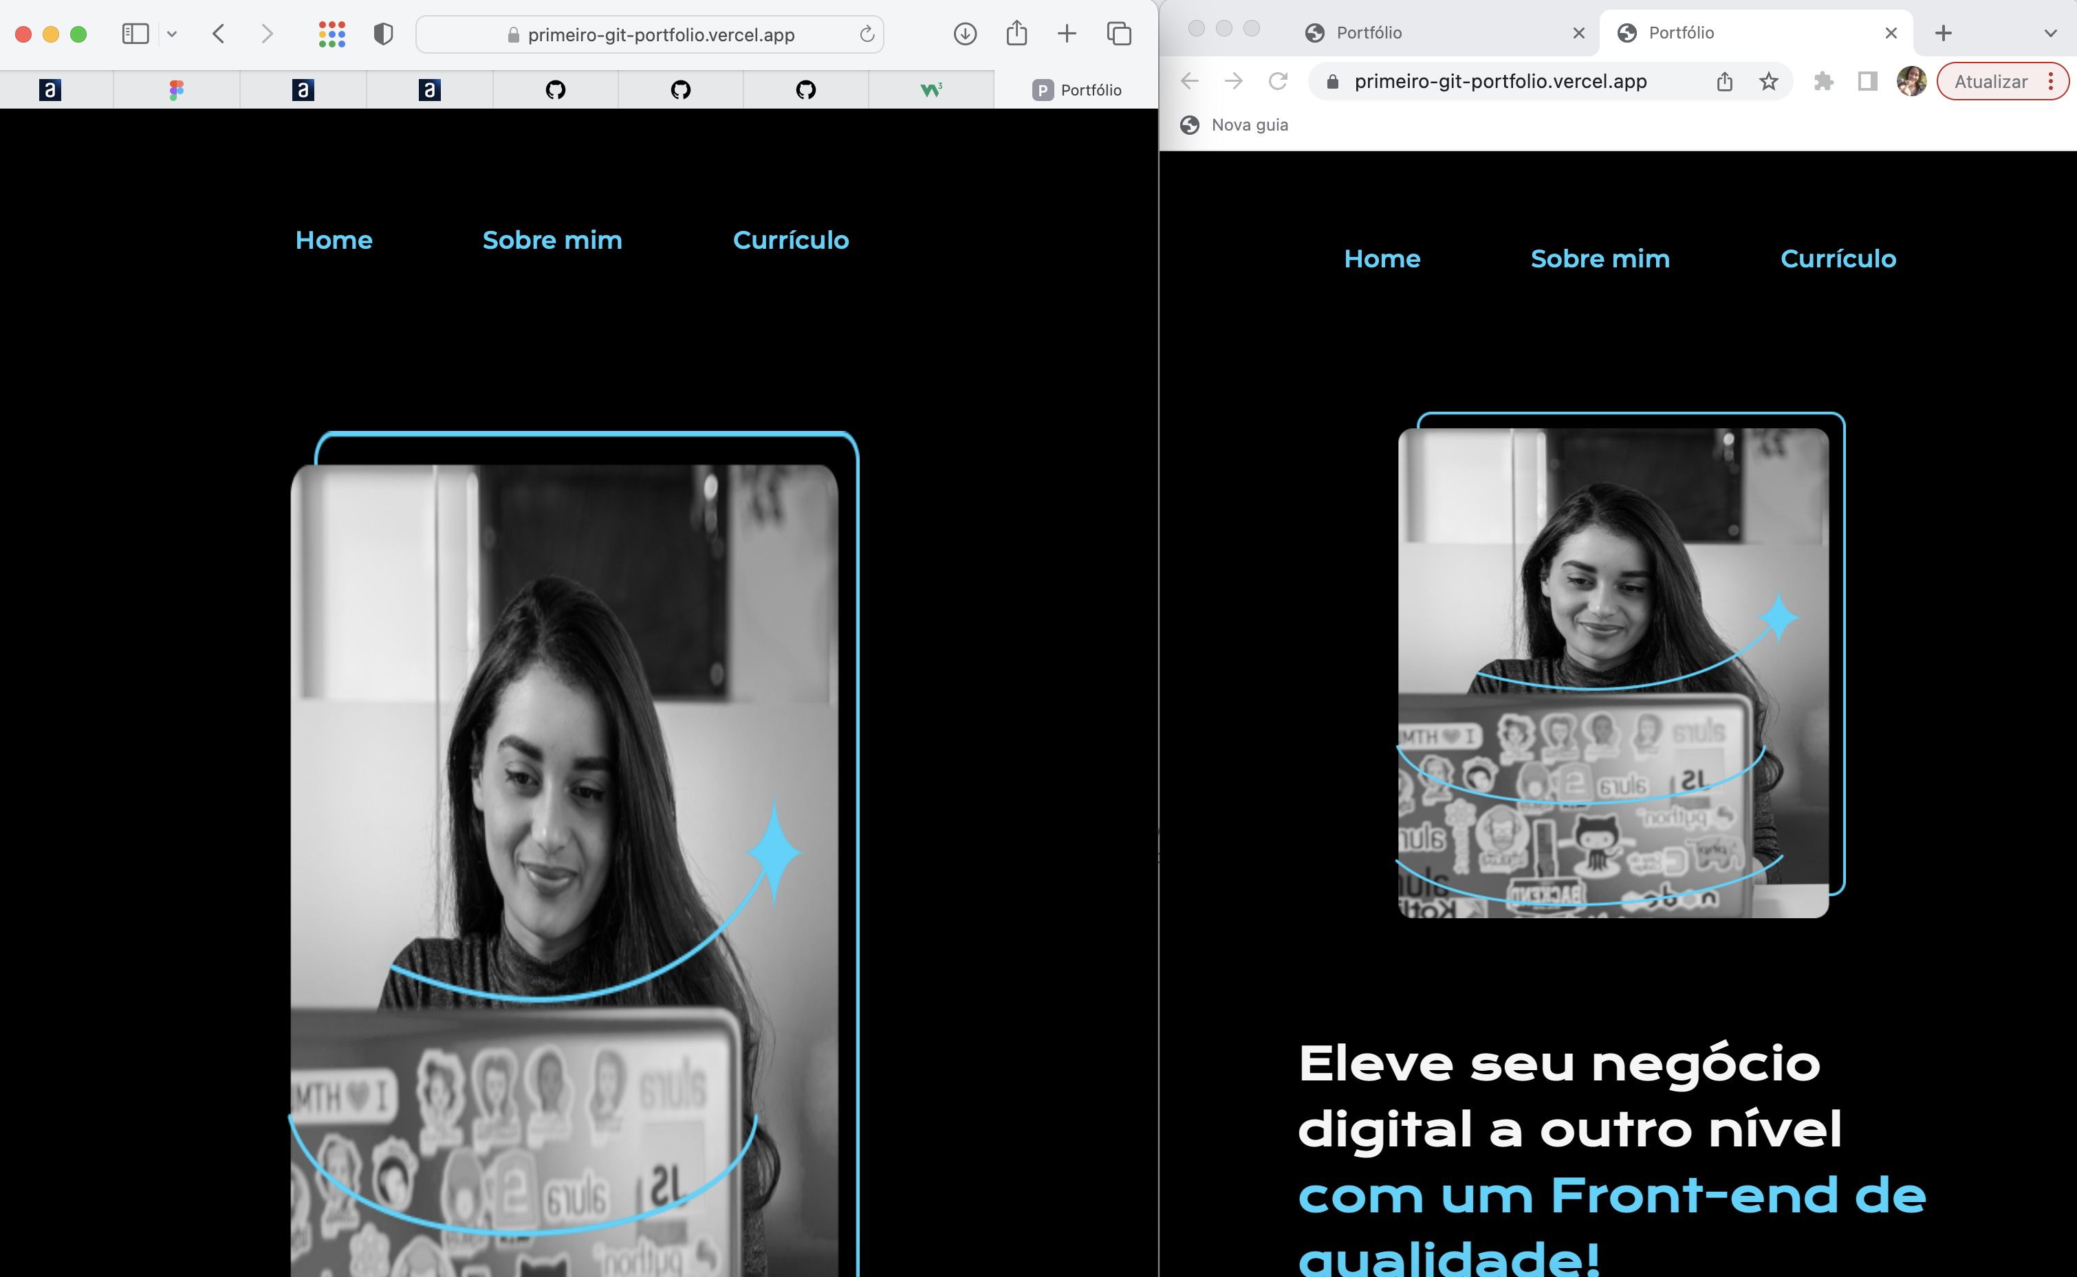
Task: Open a new Chrome tab
Action: (x=1944, y=33)
